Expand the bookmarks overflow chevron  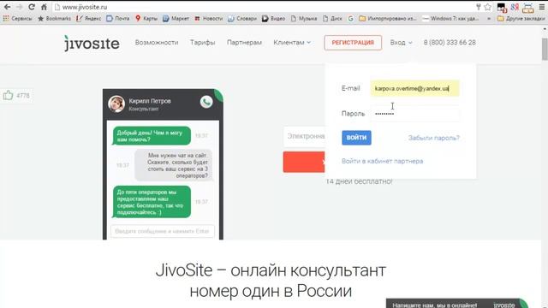click(x=489, y=18)
